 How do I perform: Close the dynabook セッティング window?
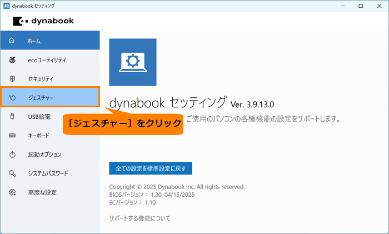tap(380, 6)
